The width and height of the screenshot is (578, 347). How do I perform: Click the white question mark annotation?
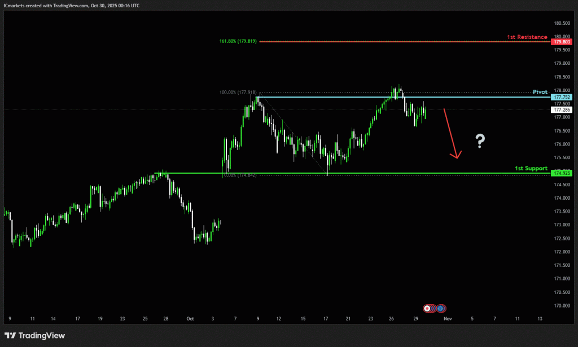tap(480, 141)
